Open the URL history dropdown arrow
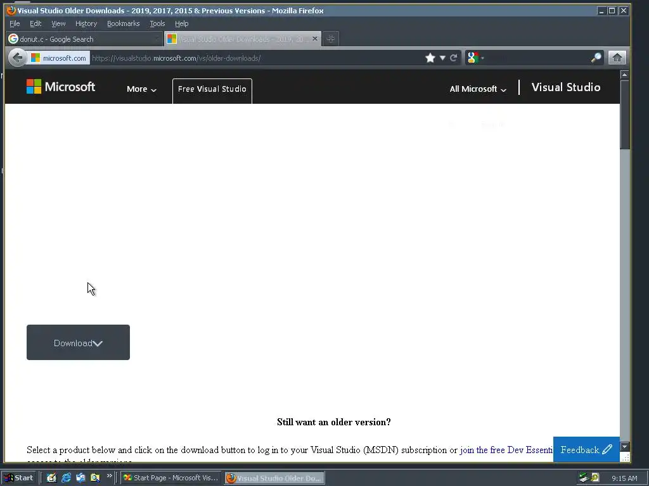The height and width of the screenshot is (486, 649). [x=442, y=58]
